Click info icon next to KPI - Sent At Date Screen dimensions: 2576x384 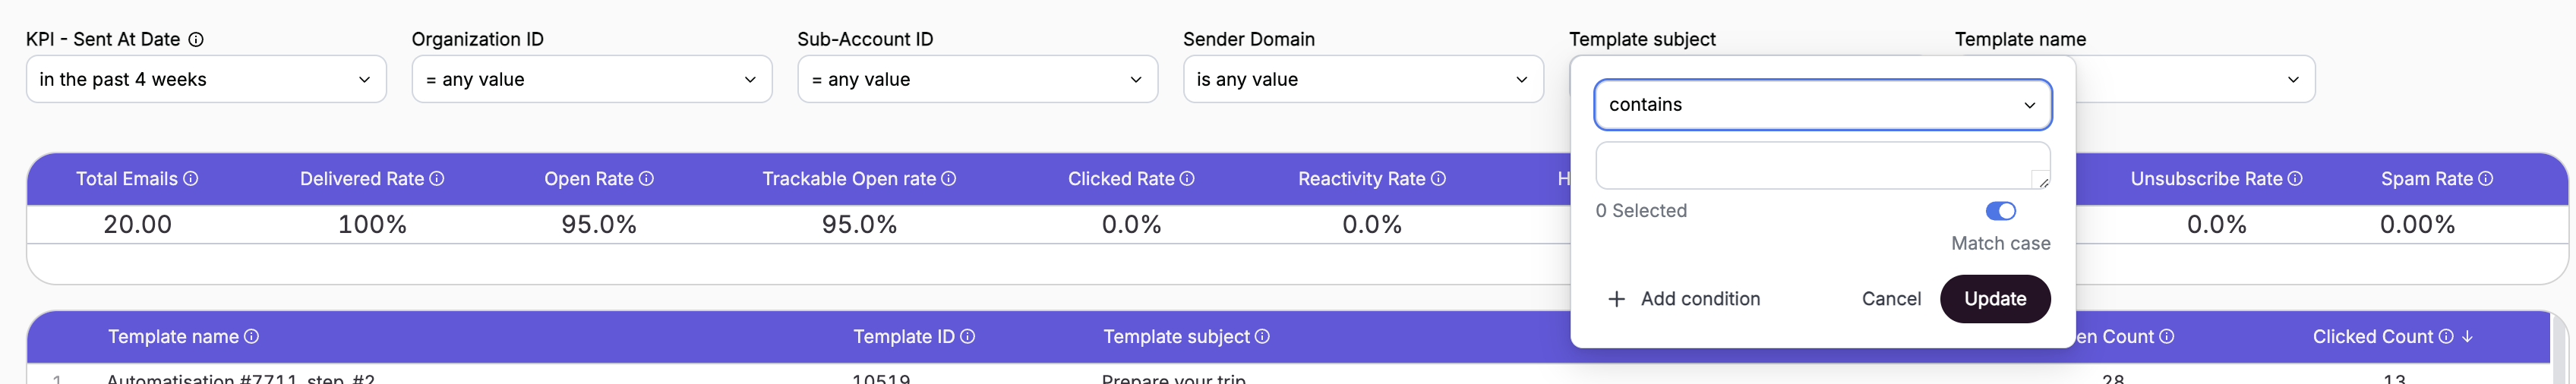pyautogui.click(x=196, y=39)
